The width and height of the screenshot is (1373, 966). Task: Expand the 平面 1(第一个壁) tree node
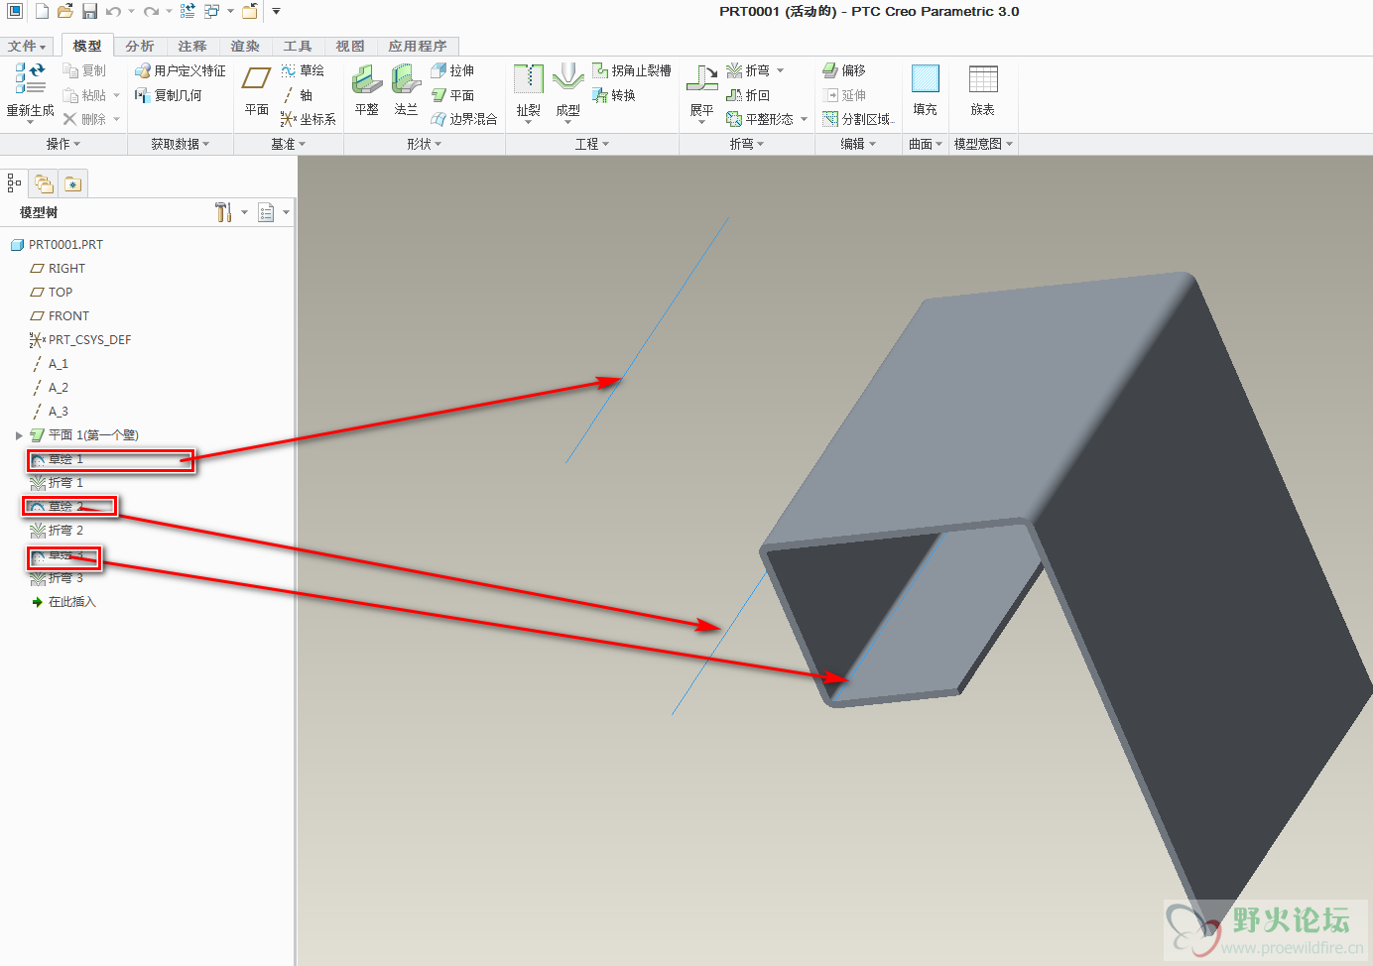[19, 435]
